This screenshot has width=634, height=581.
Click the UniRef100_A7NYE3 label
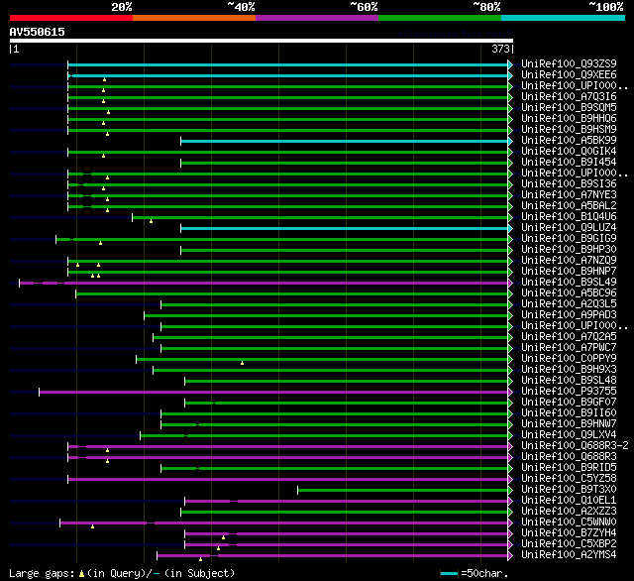coord(569,195)
